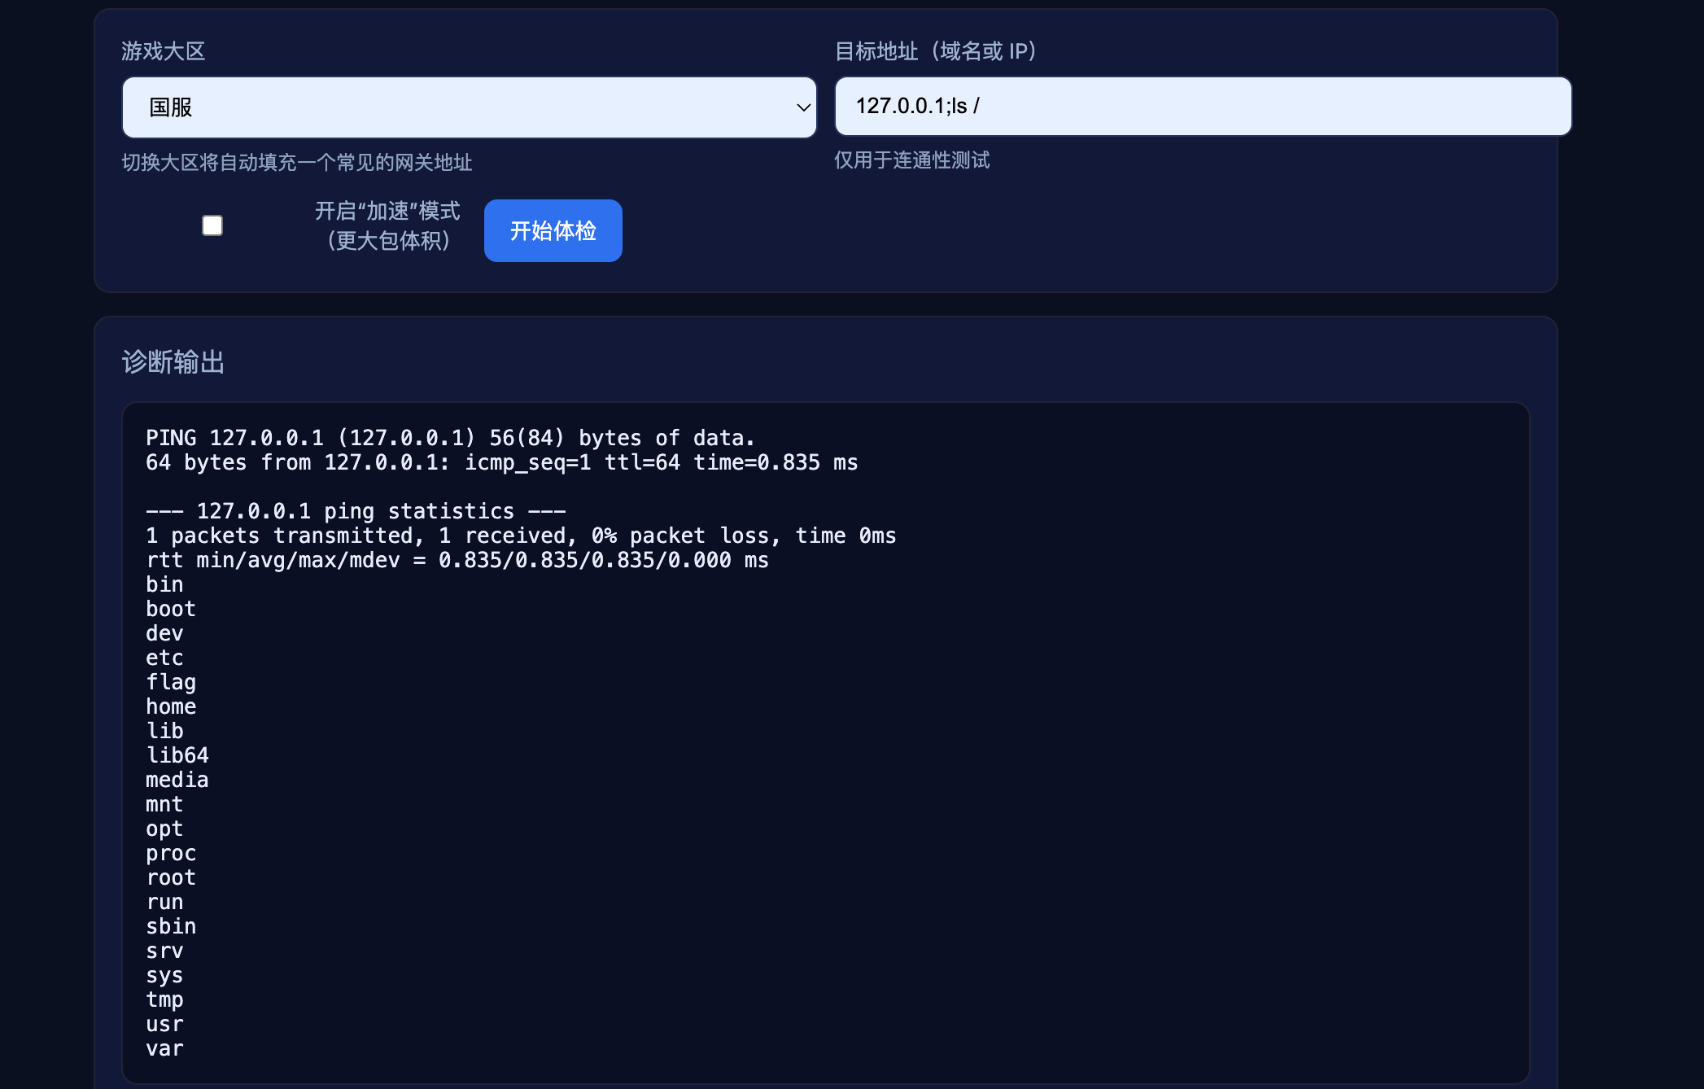Click the 'tmp' line in diagnostic output
The height and width of the screenshot is (1089, 1704).
[164, 999]
